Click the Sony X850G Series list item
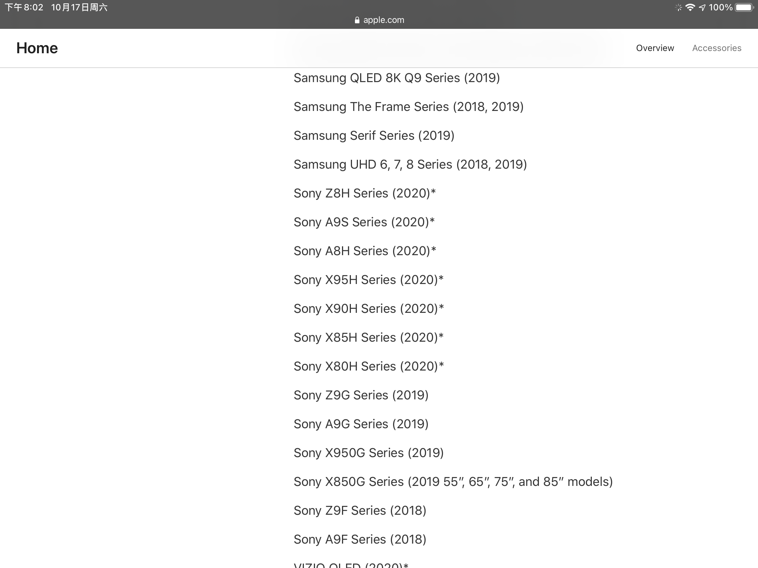The image size is (758, 568). [453, 482]
